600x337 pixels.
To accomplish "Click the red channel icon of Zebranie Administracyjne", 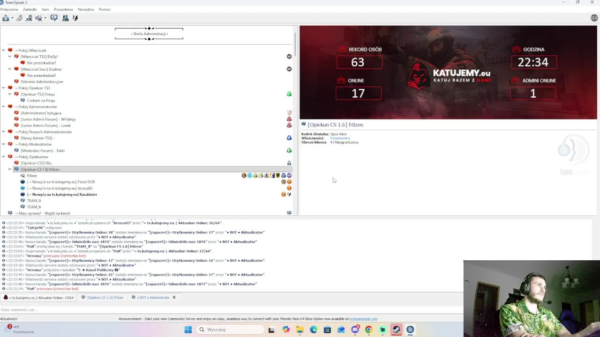I will coord(16,81).
